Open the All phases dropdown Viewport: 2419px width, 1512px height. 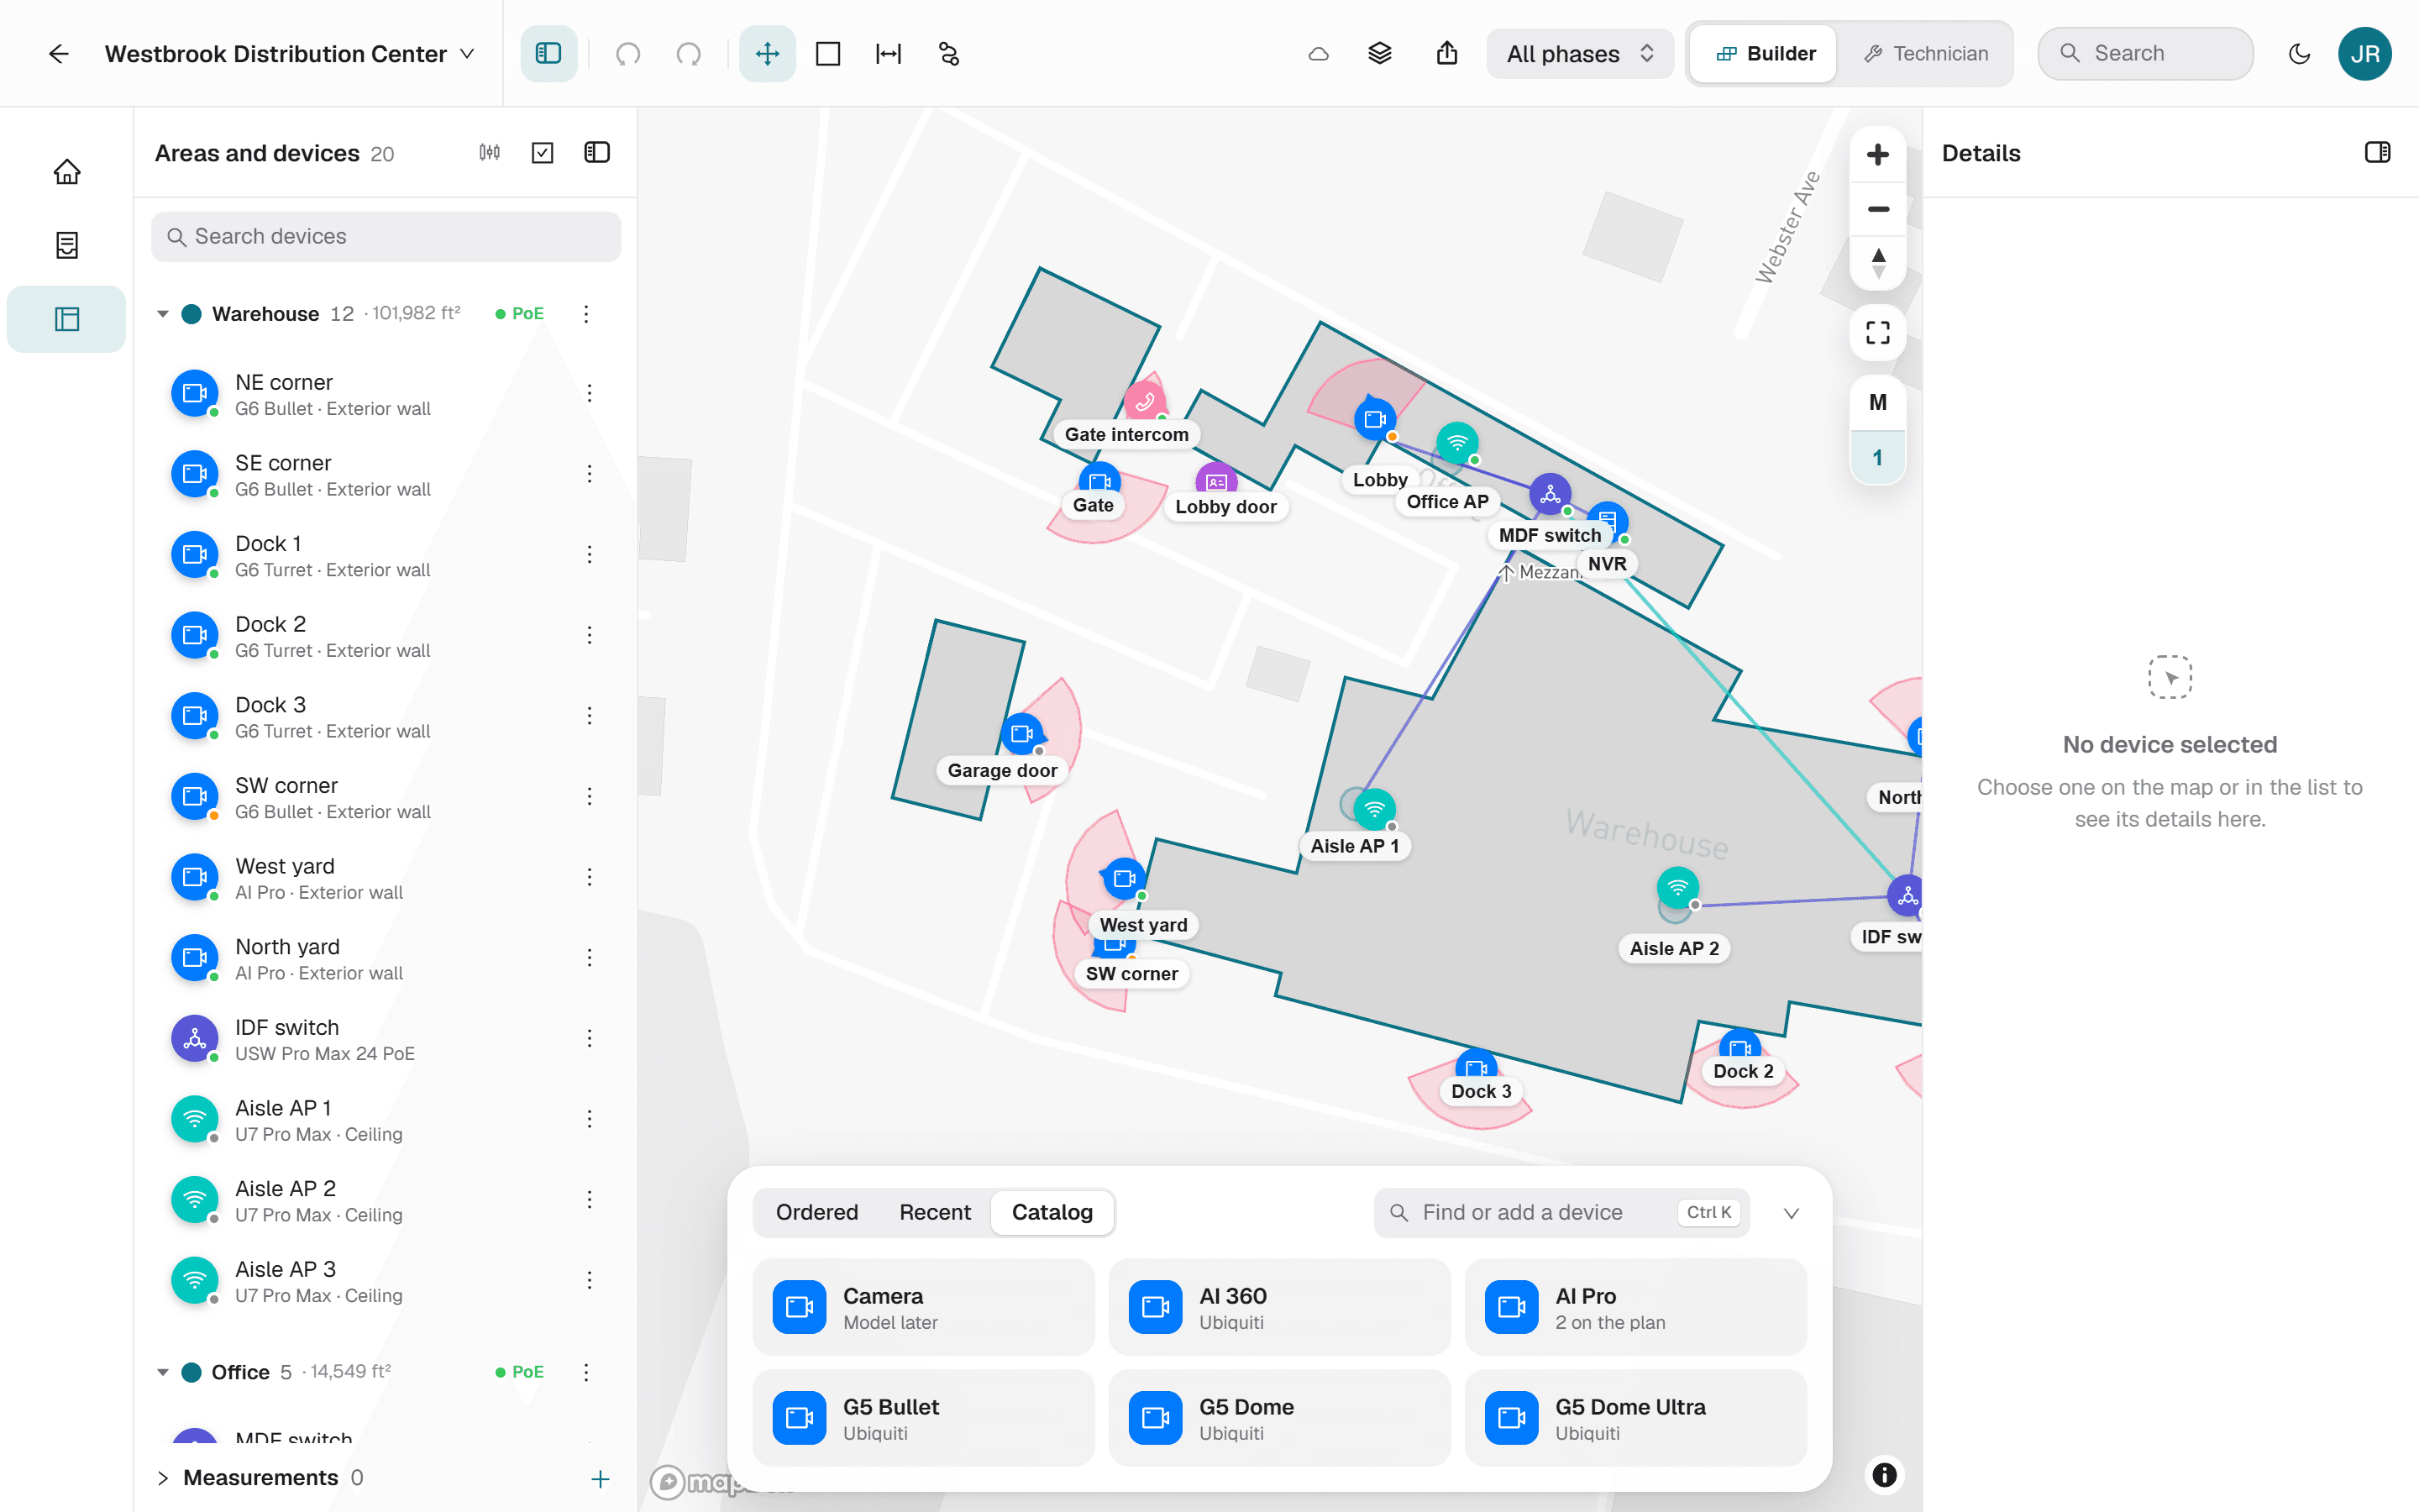coord(1579,54)
